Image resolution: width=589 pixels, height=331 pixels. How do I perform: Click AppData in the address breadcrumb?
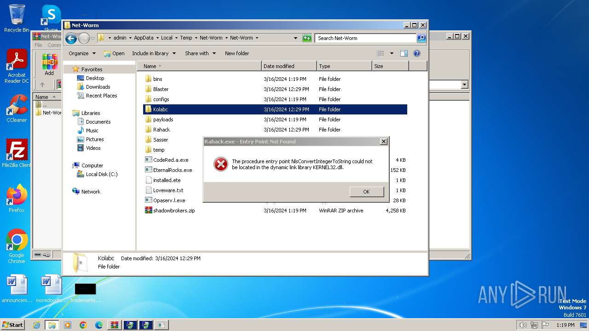[144, 38]
